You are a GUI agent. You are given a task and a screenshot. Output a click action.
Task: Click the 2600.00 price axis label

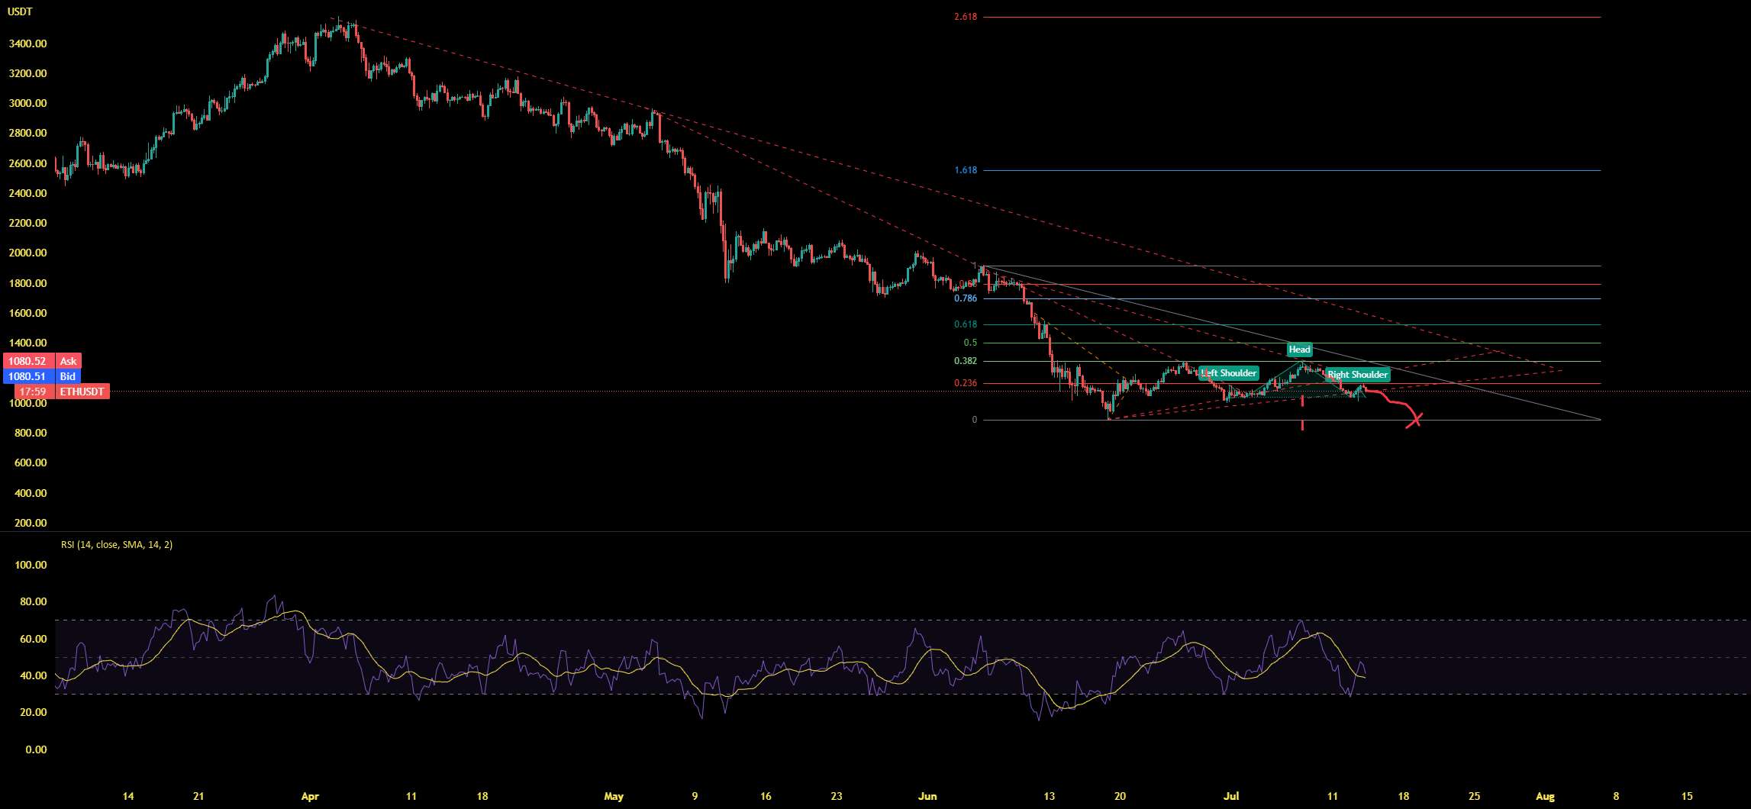pos(27,164)
